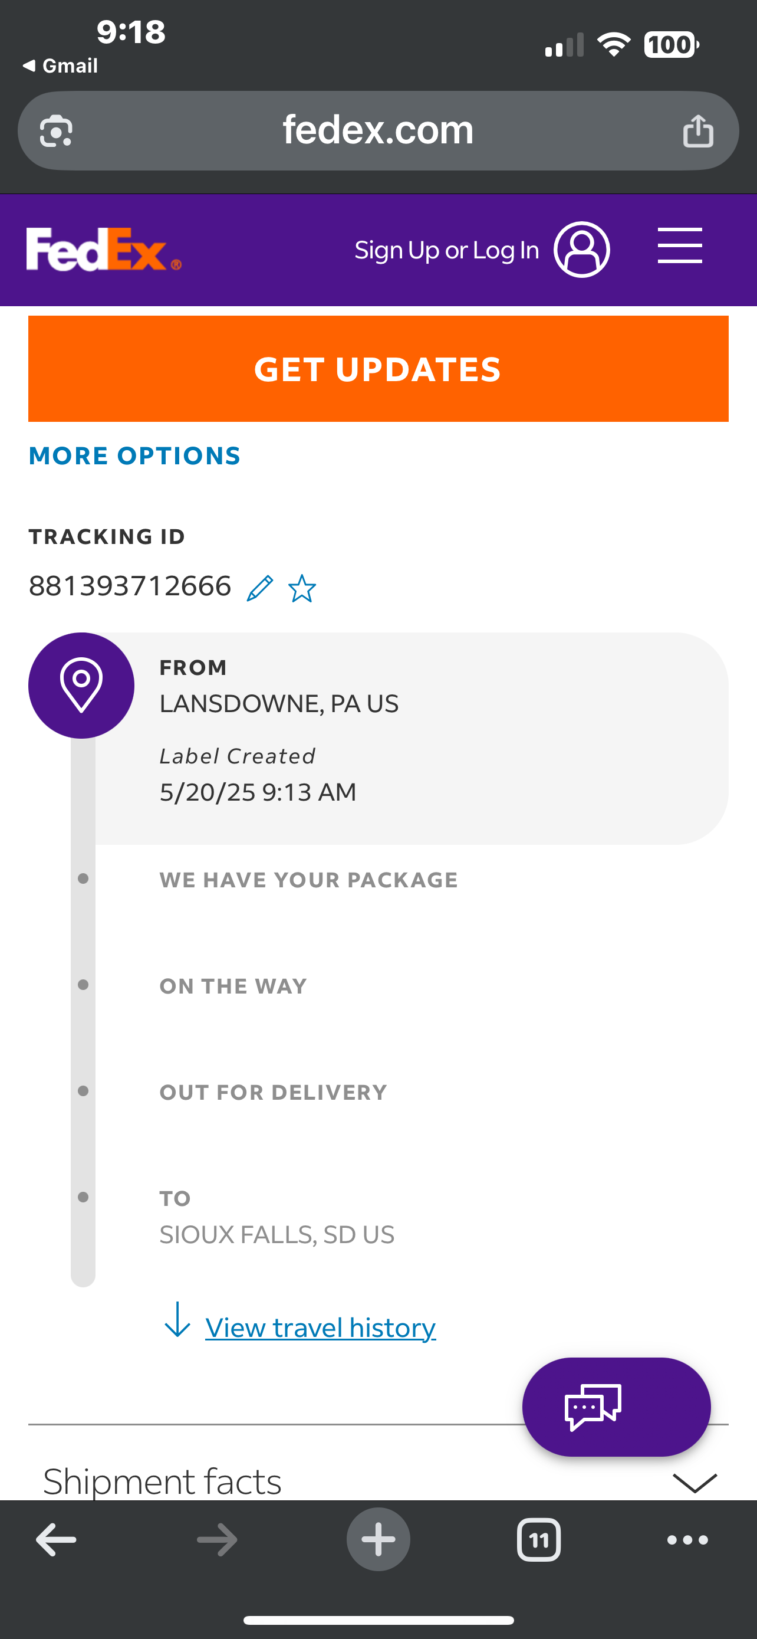Image resolution: width=757 pixels, height=1639 pixels.
Task: Return to Gmail app
Action: pyautogui.click(x=60, y=65)
